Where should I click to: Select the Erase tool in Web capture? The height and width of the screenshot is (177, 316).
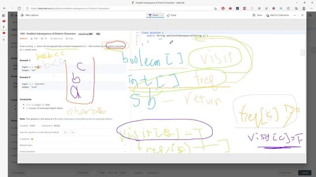pyautogui.click(x=171, y=15)
